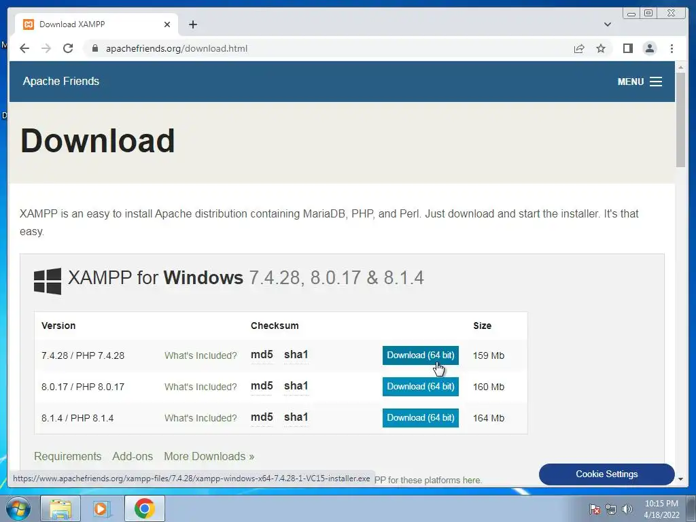Show sha1 checksum for 8.0.17
This screenshot has height=522, width=696.
296,386
